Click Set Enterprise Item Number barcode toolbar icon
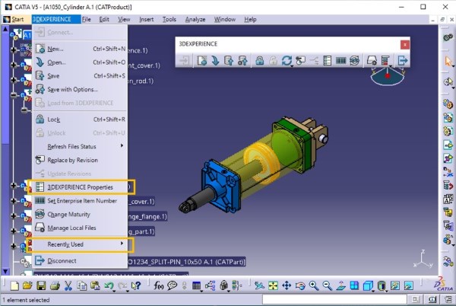 pos(340,61)
